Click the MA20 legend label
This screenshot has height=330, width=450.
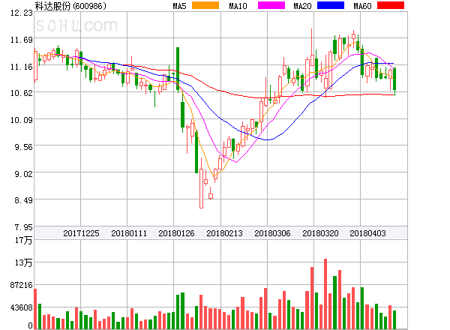point(302,6)
